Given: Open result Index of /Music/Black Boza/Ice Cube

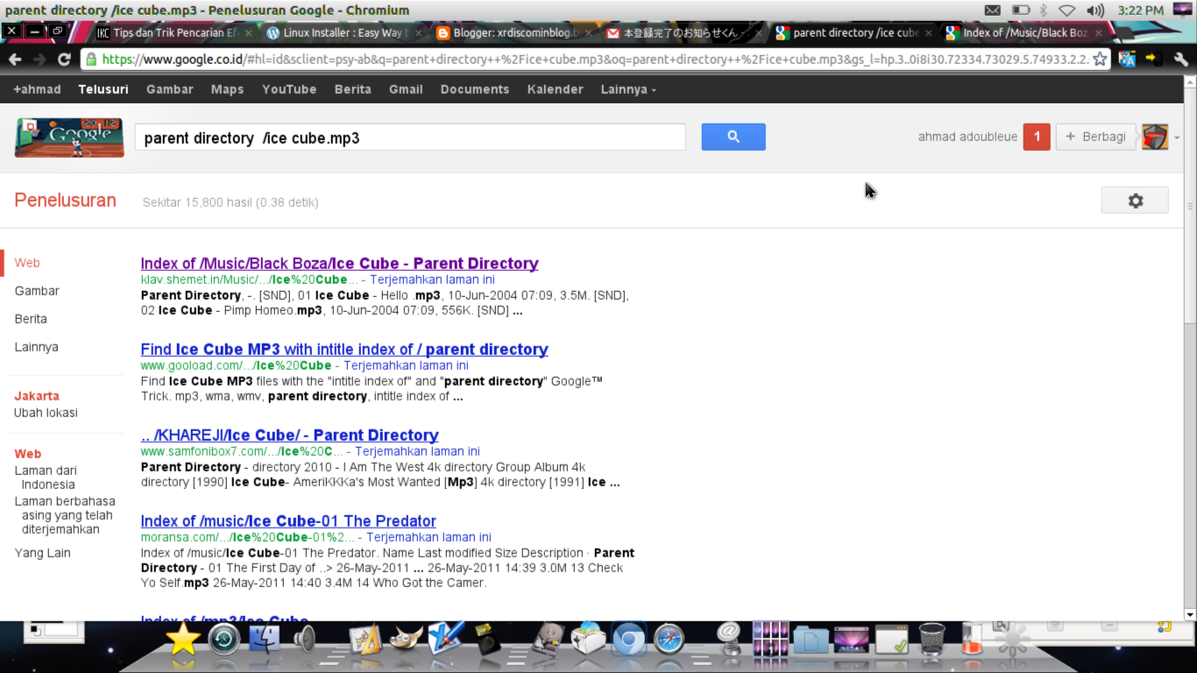Looking at the screenshot, I should point(339,263).
